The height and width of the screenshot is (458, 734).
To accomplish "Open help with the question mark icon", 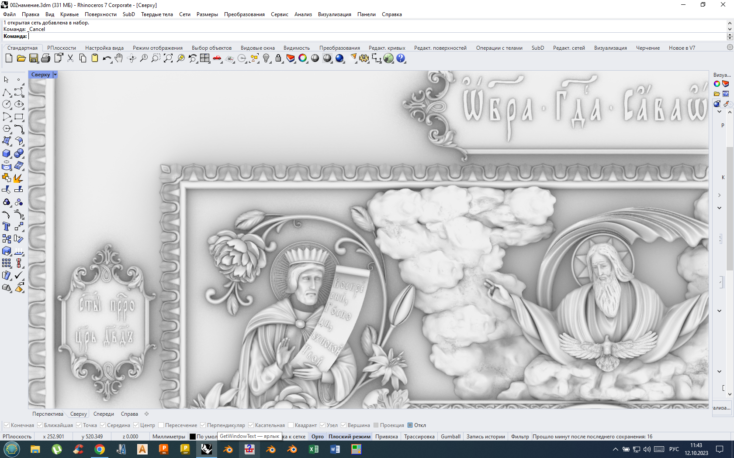I will coord(401,58).
